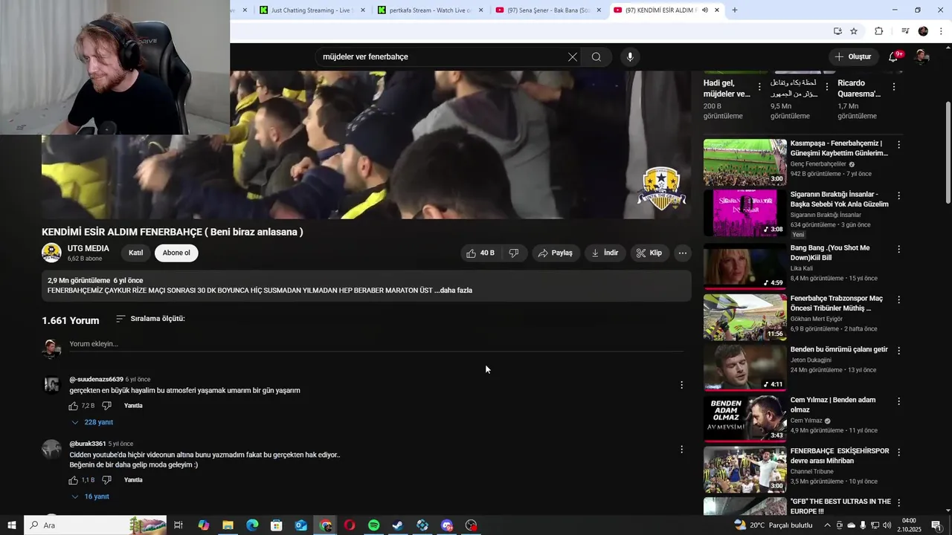Switch to pertkafa Stream tab

tap(430, 10)
